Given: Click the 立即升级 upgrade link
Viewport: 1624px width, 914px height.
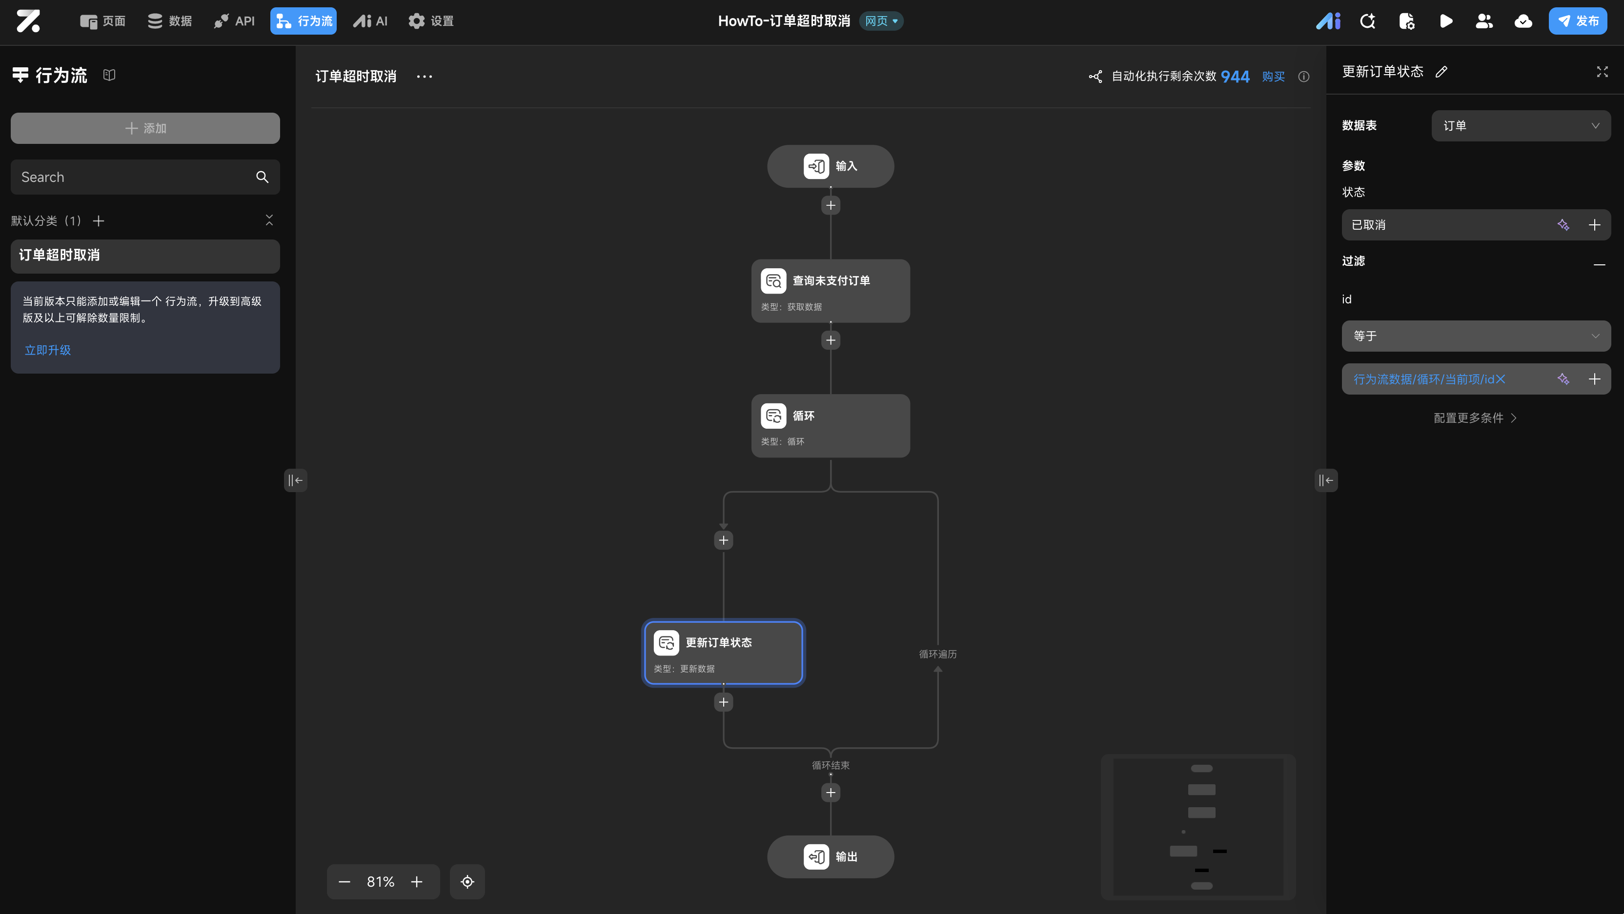Looking at the screenshot, I should click(47, 350).
